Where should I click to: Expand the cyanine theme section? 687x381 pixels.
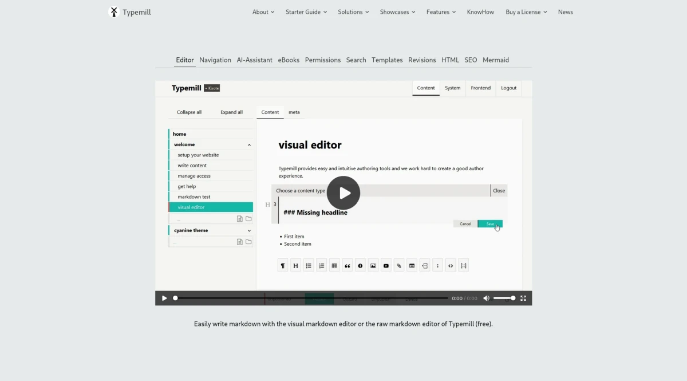[x=249, y=230]
